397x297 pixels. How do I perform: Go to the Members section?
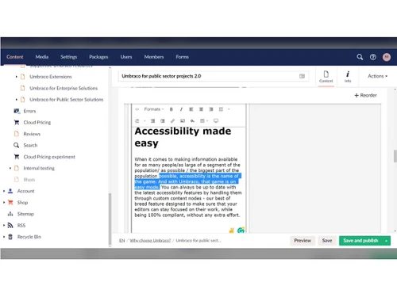coord(154,57)
